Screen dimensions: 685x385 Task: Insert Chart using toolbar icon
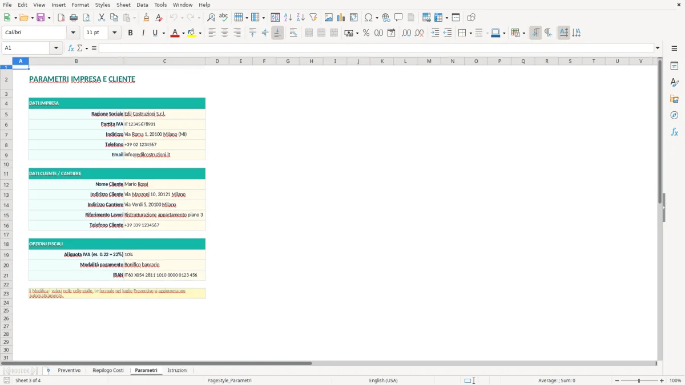tap(341, 18)
